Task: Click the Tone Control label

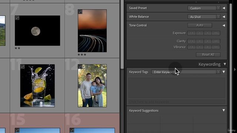Action: click(x=138, y=25)
